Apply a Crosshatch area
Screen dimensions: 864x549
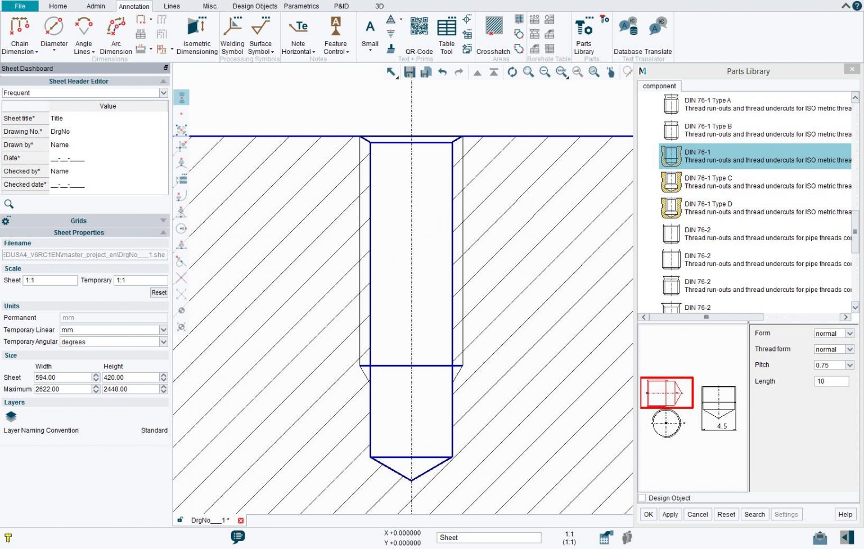(493, 34)
